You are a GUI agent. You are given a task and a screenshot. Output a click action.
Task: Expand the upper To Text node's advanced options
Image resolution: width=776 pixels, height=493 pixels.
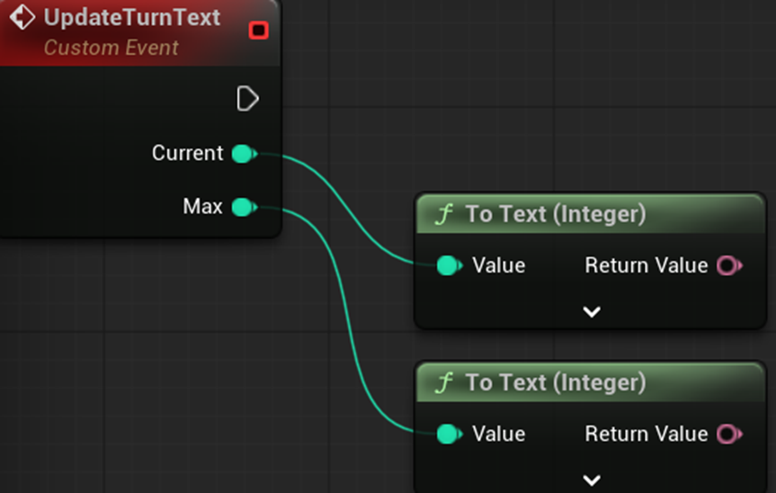(x=591, y=311)
